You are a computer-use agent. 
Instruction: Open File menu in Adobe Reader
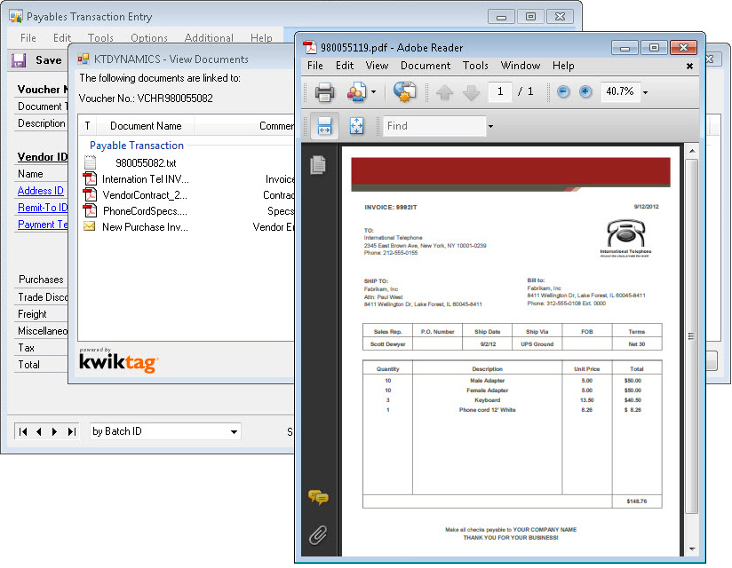[x=315, y=66]
